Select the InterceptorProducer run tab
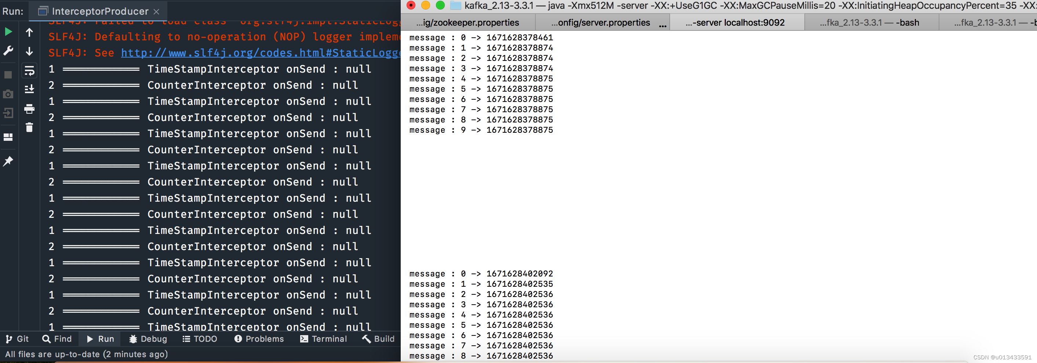 99,11
